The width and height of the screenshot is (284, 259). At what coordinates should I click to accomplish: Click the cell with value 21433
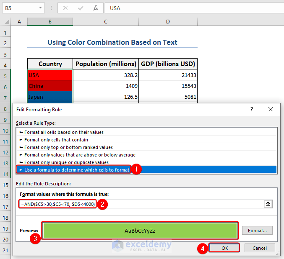click(x=168, y=75)
